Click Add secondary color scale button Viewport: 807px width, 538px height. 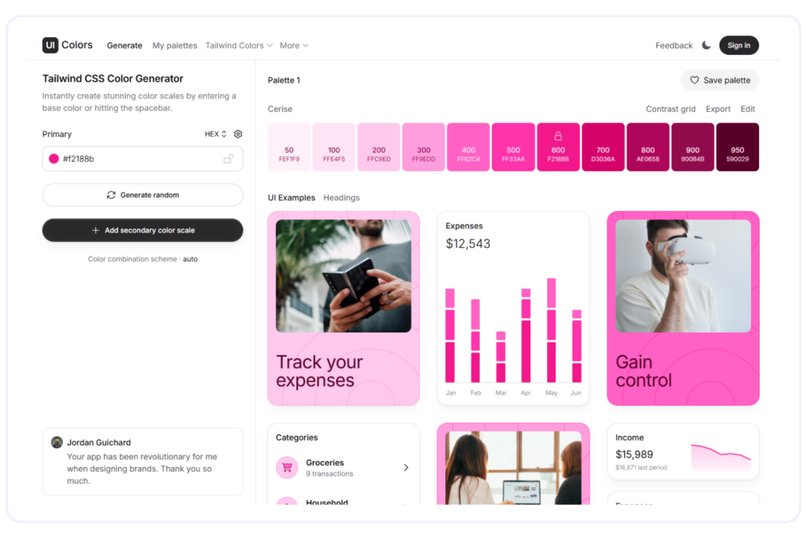(143, 230)
